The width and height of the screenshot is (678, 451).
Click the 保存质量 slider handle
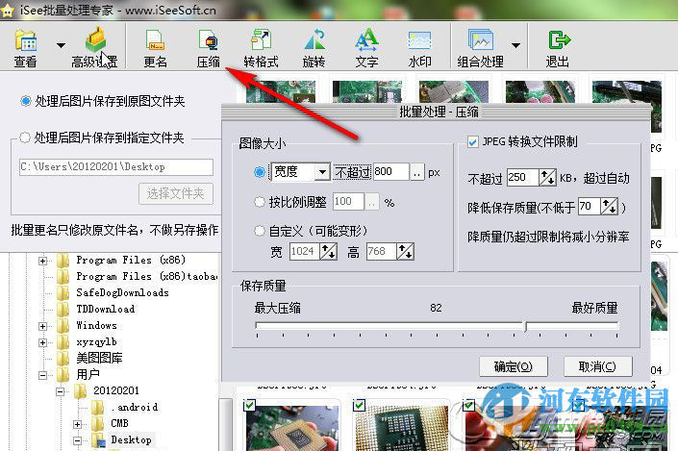pos(526,326)
